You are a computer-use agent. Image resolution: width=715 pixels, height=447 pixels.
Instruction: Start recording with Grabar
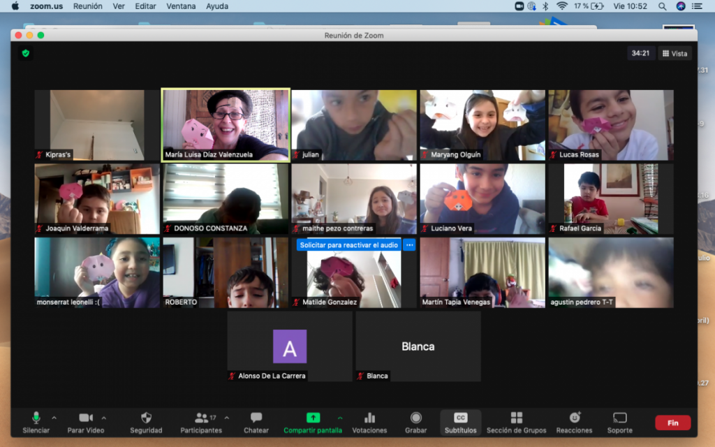point(416,418)
